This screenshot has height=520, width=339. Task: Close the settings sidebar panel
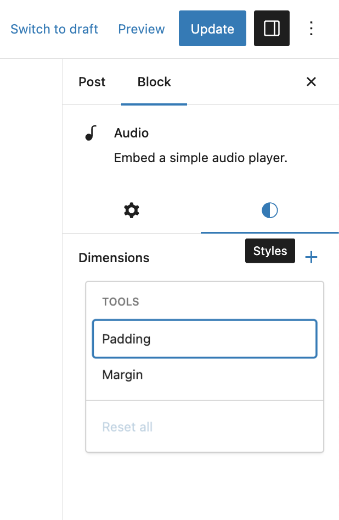(x=311, y=81)
